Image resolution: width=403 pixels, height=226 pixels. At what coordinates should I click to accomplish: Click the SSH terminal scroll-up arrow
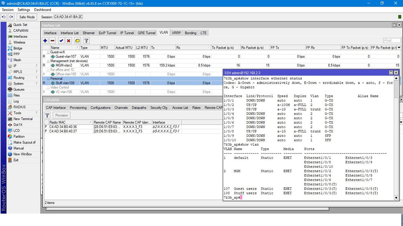[396, 78]
